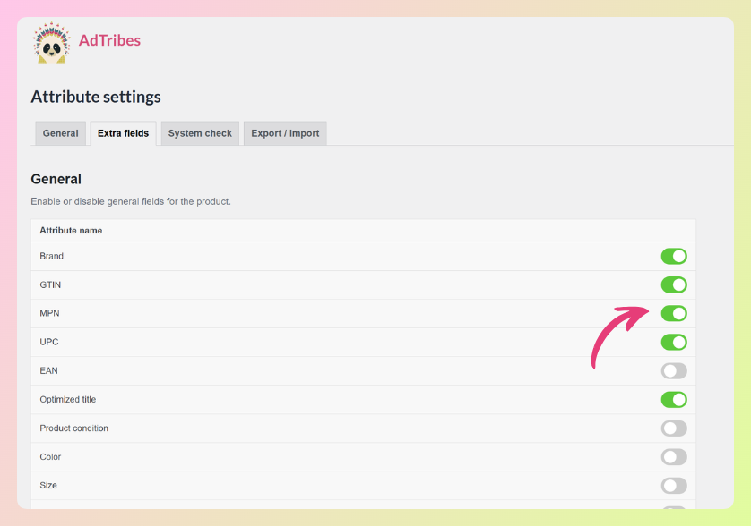
Task: Click the Attribute settings page title
Action: 96,97
